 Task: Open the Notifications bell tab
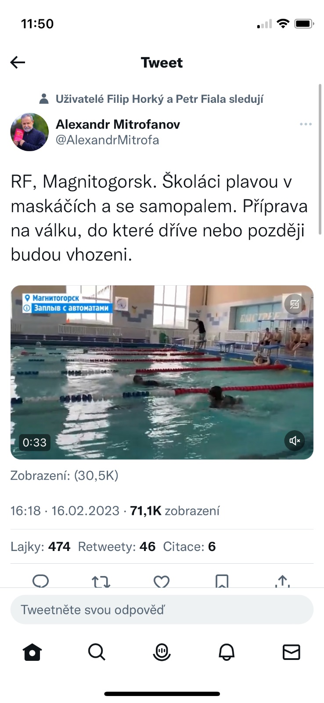pyautogui.click(x=227, y=652)
